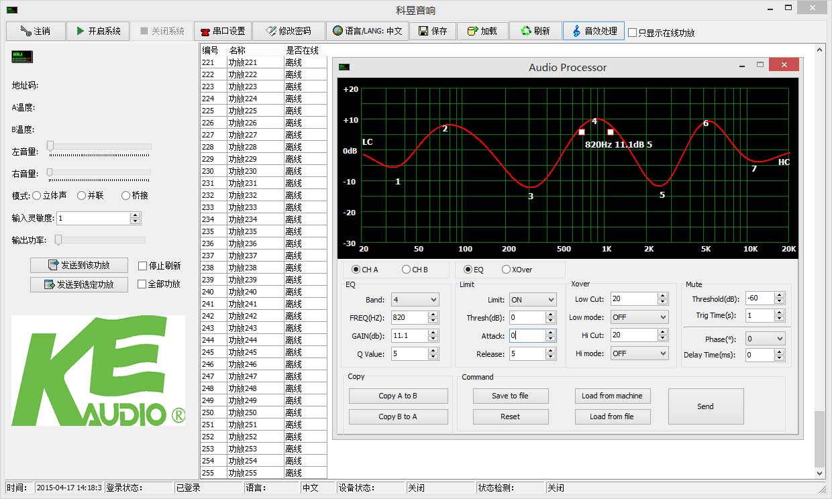The image size is (832, 499).
Task: Click the Copy A to B button
Action: [398, 396]
